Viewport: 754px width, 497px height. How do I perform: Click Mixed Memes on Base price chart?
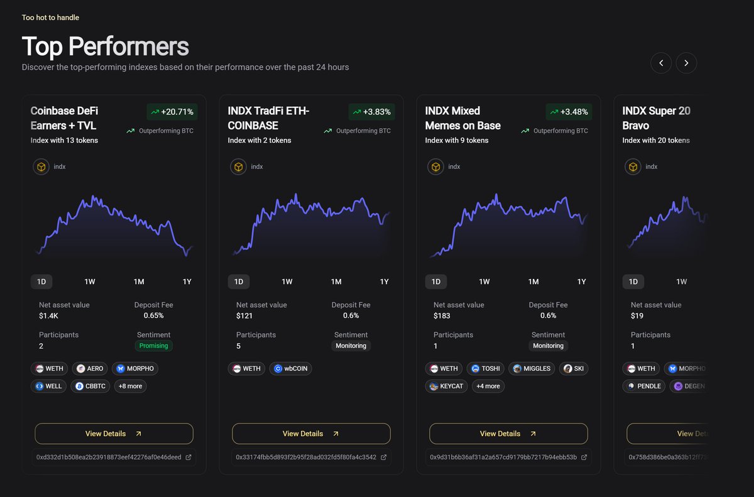tap(508, 226)
